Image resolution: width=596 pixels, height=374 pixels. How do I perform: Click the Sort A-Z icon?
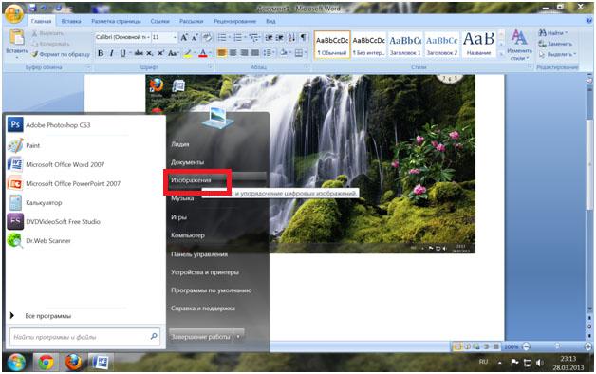coord(291,37)
